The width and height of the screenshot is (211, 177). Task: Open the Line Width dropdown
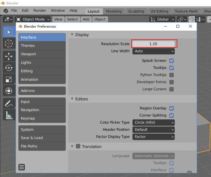point(153,51)
